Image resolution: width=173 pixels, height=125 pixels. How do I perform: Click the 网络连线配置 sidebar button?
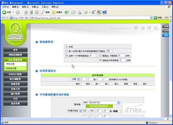[15, 55]
